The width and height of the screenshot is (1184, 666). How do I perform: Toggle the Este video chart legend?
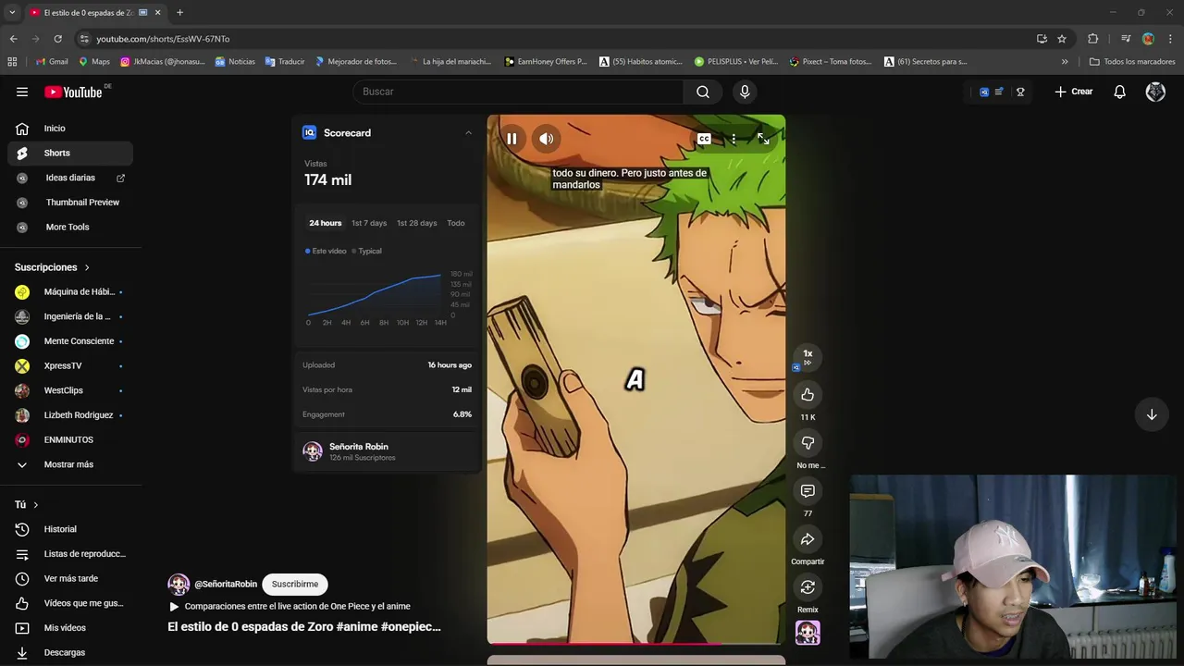(x=326, y=251)
